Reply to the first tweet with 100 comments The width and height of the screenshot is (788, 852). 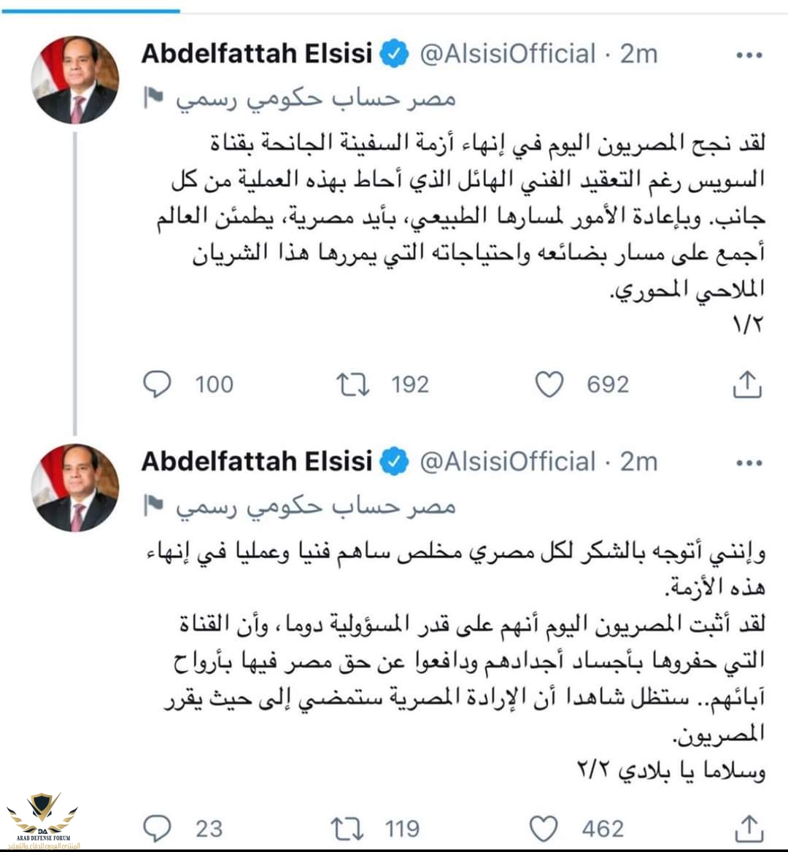coord(157,384)
